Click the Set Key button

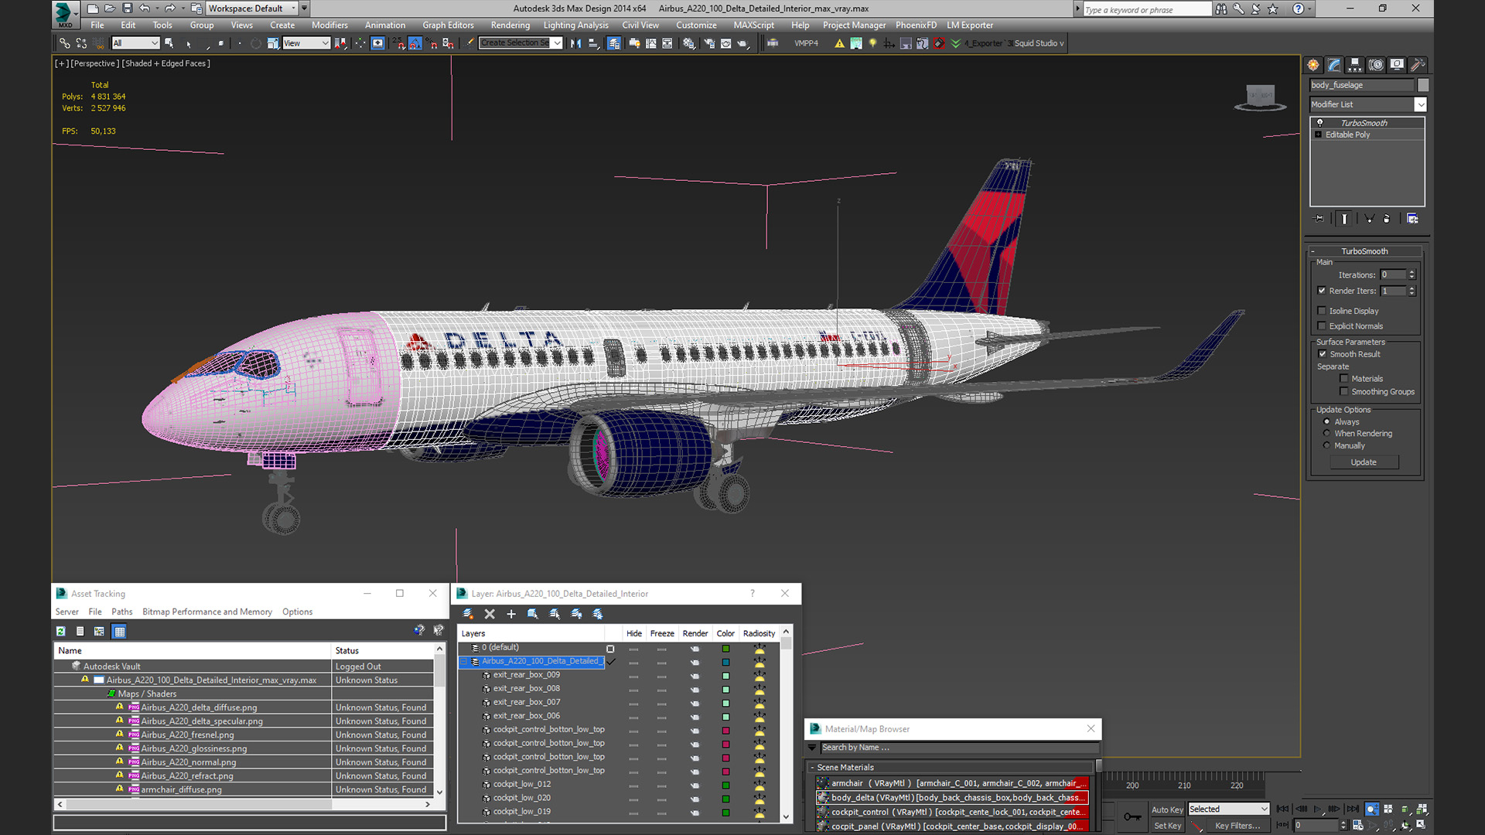coord(1167,826)
